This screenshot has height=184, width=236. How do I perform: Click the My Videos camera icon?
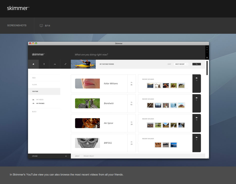pyautogui.click(x=33, y=99)
